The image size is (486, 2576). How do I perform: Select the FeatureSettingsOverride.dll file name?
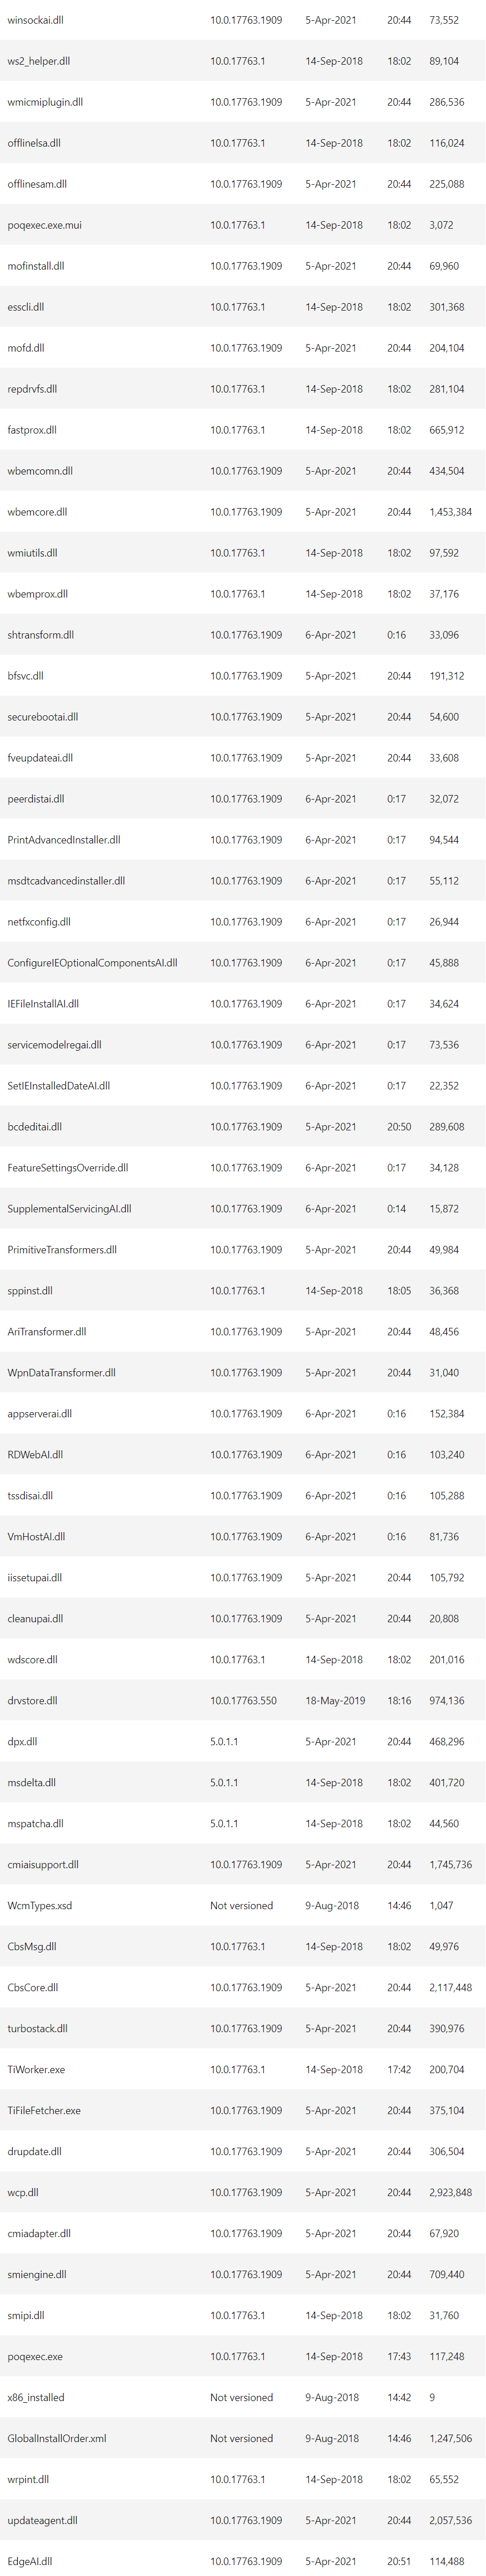point(68,1168)
